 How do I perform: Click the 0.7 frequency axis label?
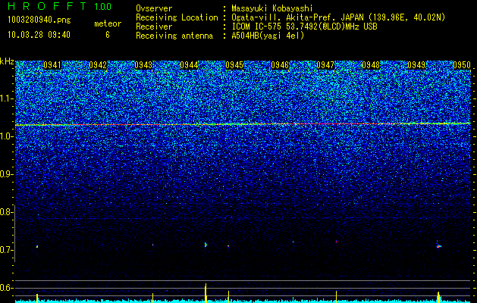(x=5, y=250)
